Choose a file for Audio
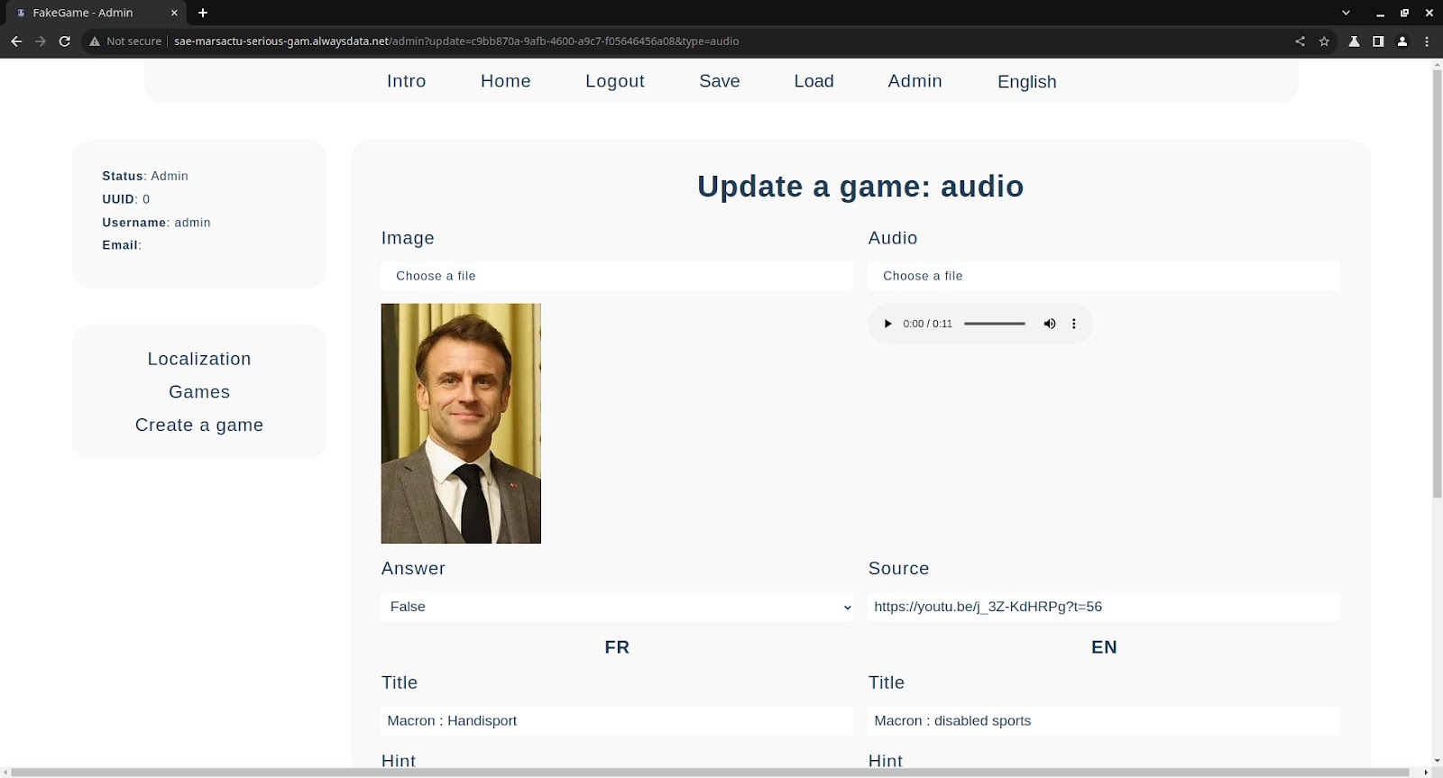This screenshot has width=1443, height=778. [x=1104, y=276]
